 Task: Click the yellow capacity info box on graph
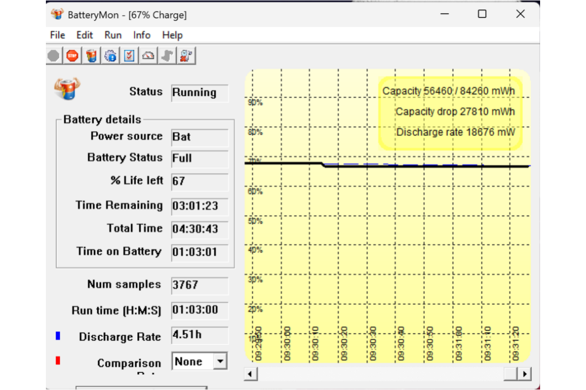tap(450, 112)
